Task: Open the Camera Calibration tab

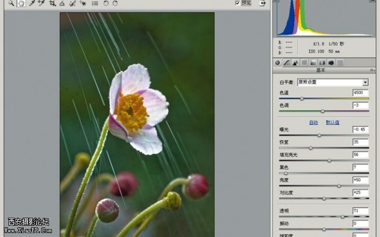Action: coord(331,63)
